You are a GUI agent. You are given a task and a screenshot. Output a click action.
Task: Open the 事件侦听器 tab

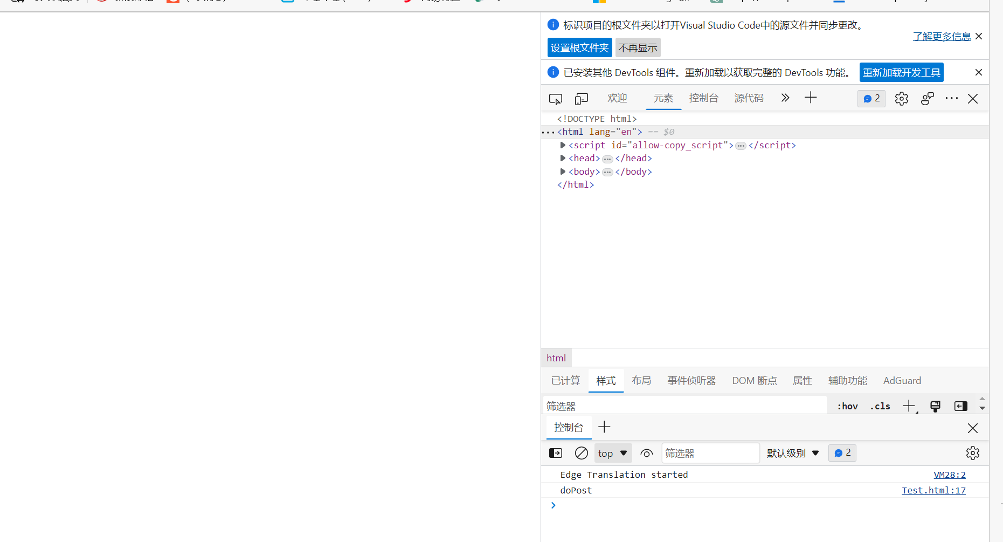pyautogui.click(x=691, y=381)
